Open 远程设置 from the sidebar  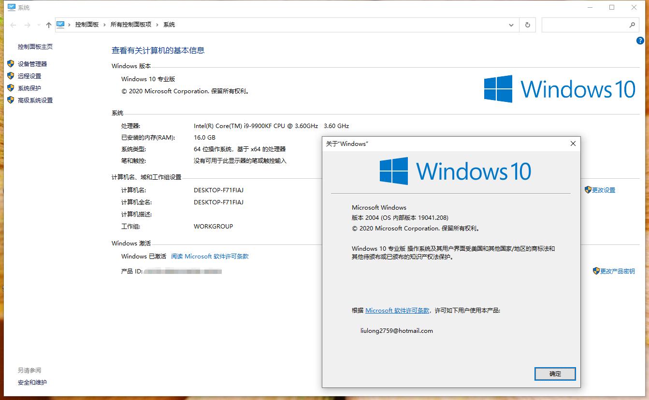coord(29,76)
